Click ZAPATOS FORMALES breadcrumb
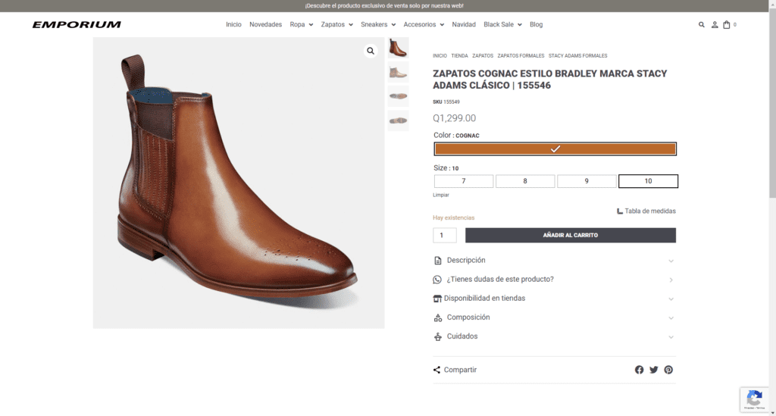This screenshot has width=776, height=416. 521,56
